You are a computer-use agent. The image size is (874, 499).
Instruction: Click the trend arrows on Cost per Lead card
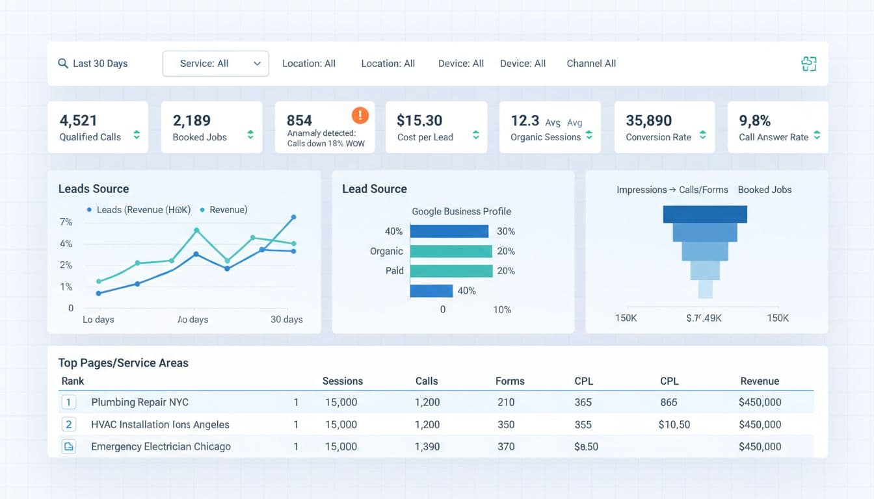pyautogui.click(x=475, y=135)
